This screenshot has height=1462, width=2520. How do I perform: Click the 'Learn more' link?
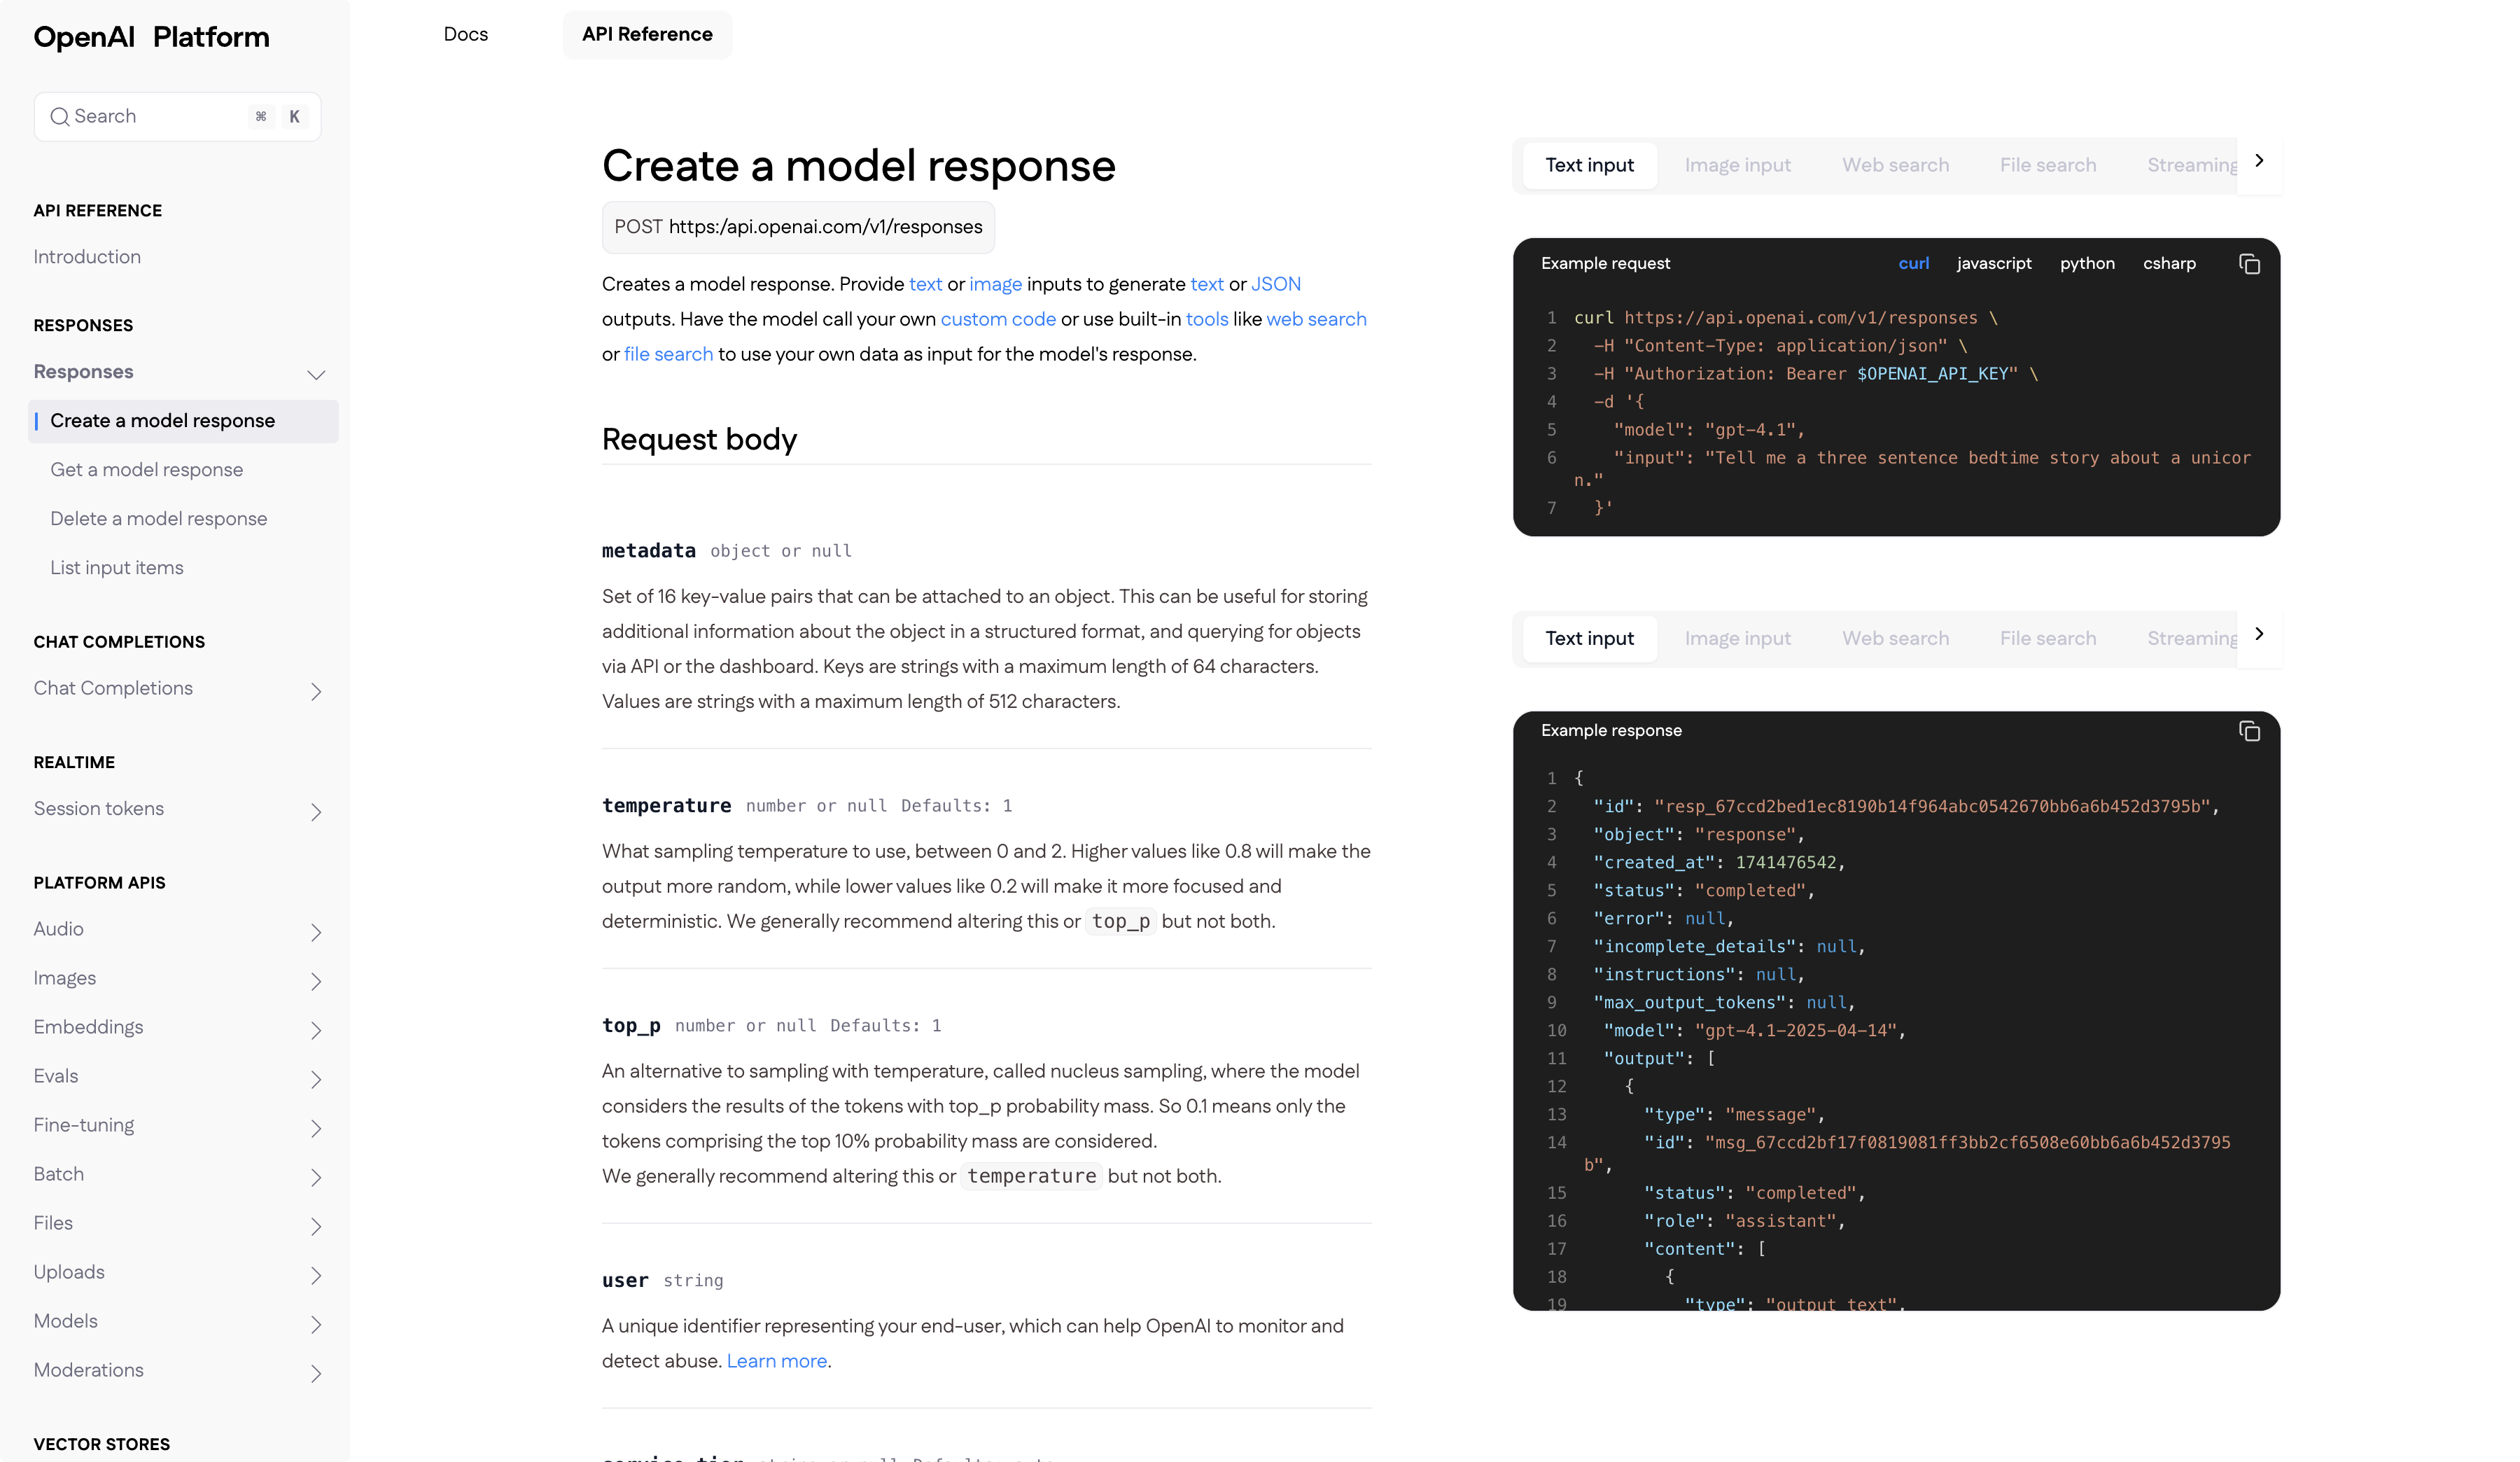click(x=776, y=1361)
